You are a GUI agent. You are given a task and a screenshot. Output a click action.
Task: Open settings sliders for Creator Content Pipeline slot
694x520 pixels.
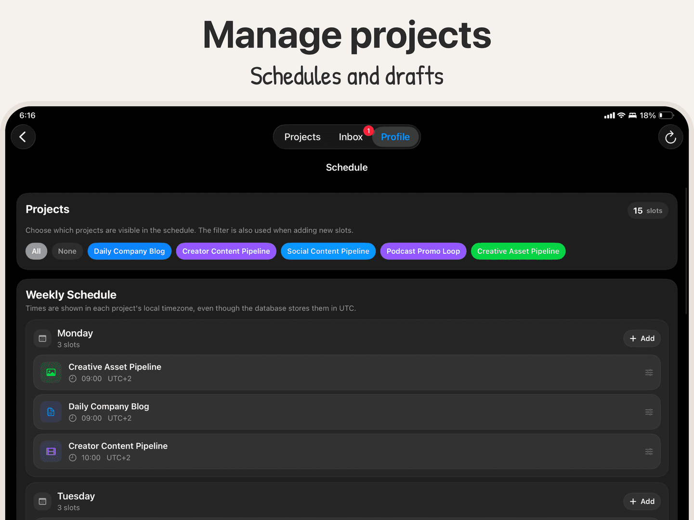(x=649, y=452)
